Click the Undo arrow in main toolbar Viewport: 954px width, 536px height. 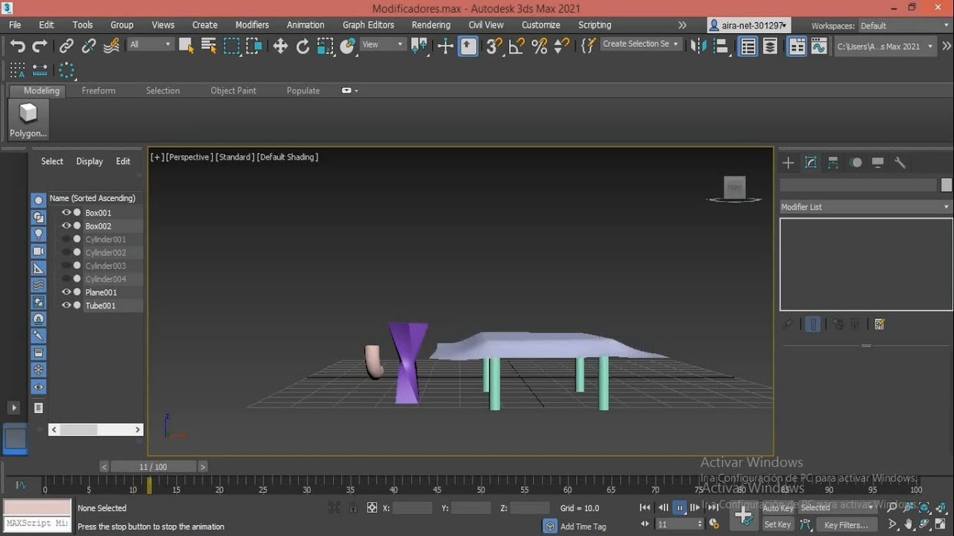[17, 46]
